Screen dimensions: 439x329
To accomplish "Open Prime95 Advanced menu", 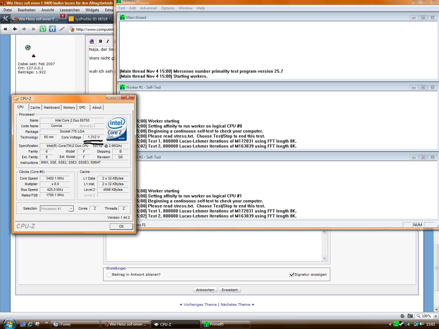I will pos(148,8).
